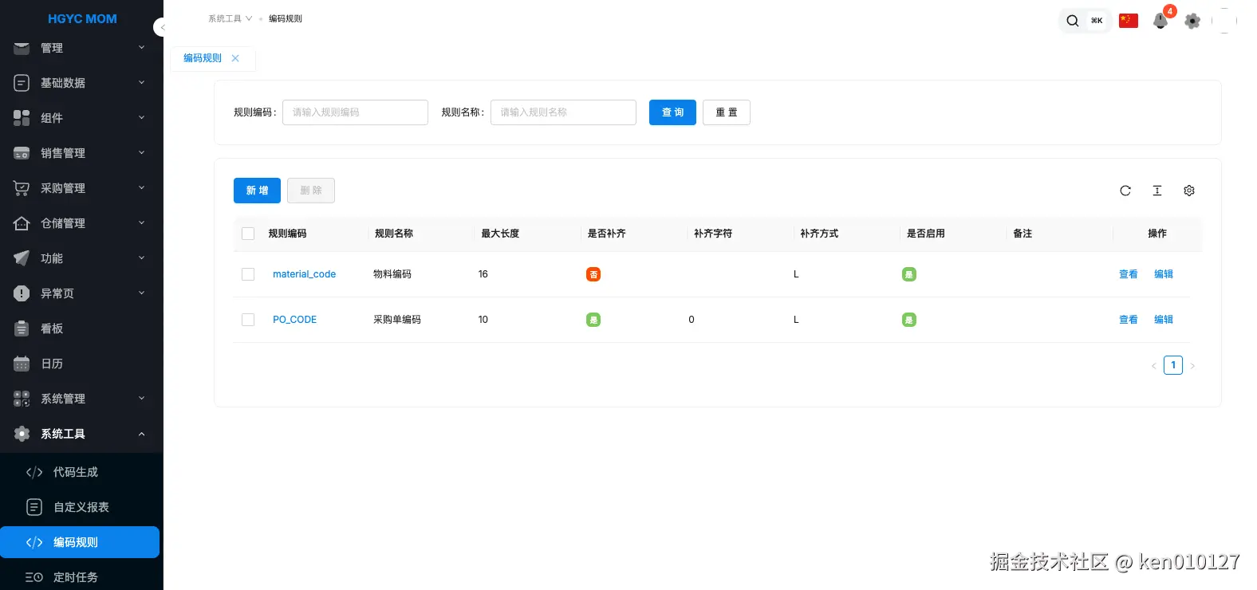This screenshot has height=590, width=1257.
Task: Open table column settings gear
Action: click(x=1189, y=191)
